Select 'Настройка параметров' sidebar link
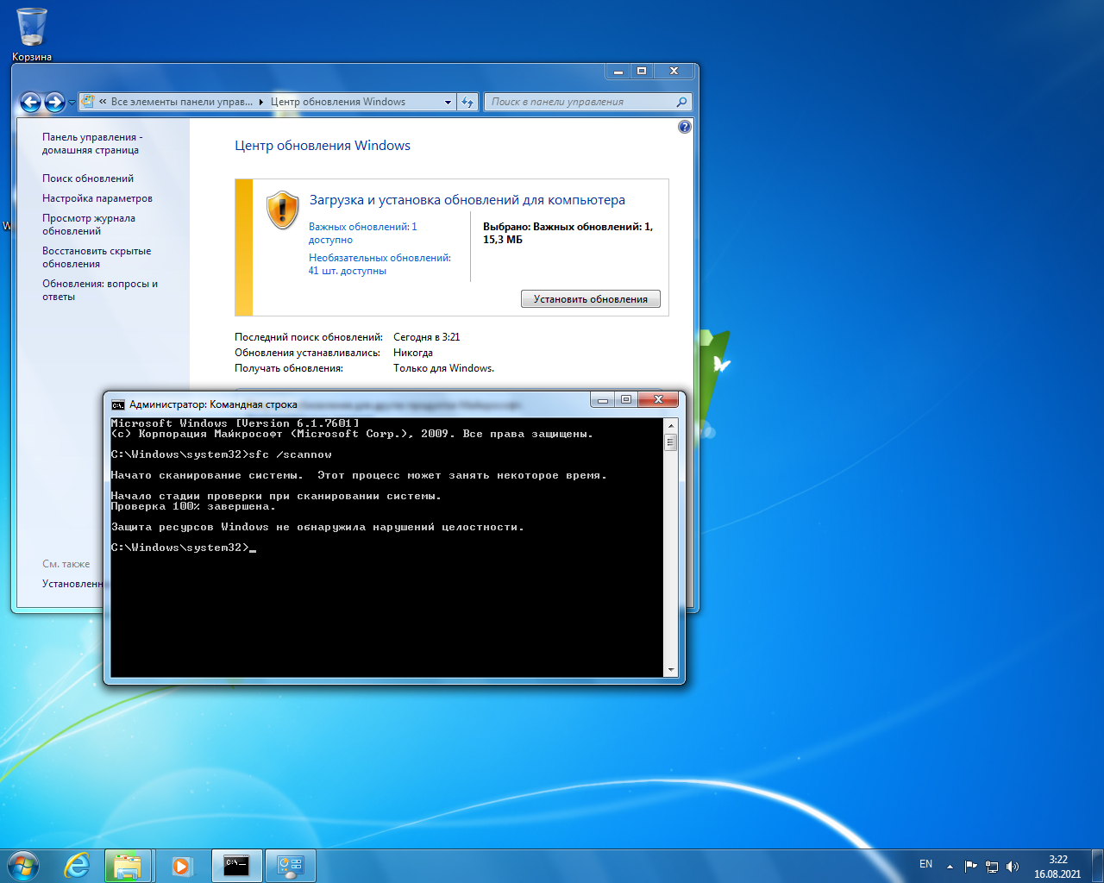Screen dimensions: 1104x883 click(97, 198)
